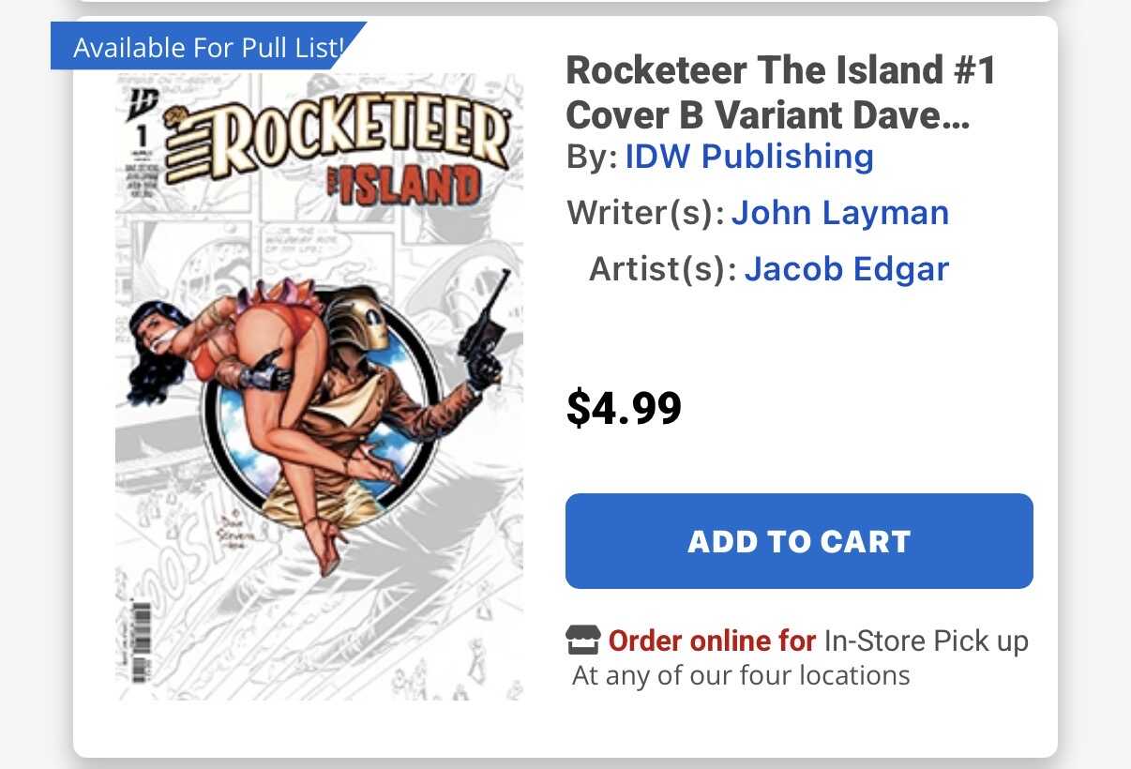Open writer John Layman's link
This screenshot has width=1131, height=769.
click(840, 213)
